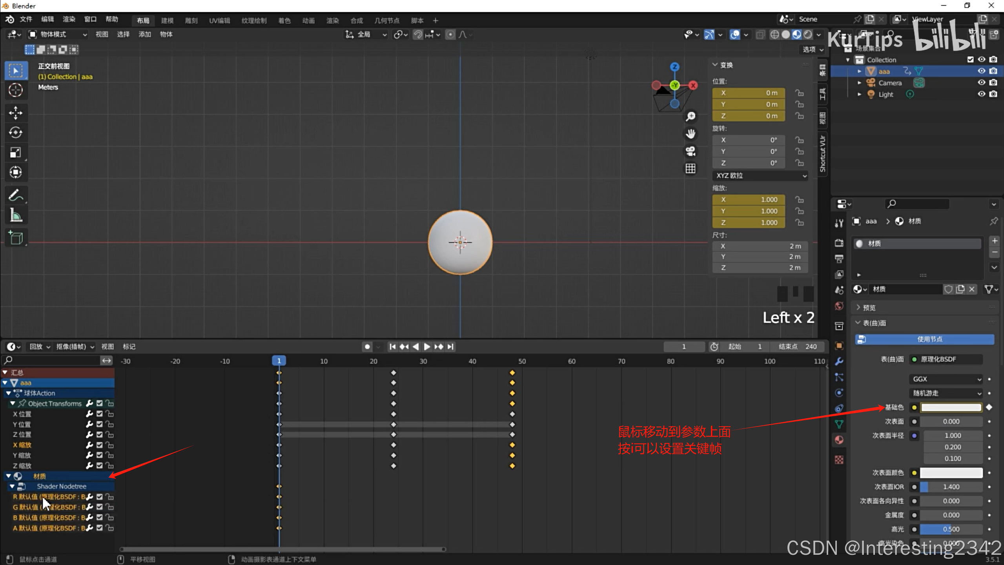Open the XYZ 欧拉 rotation mode dropdown
The width and height of the screenshot is (1004, 565).
click(760, 176)
